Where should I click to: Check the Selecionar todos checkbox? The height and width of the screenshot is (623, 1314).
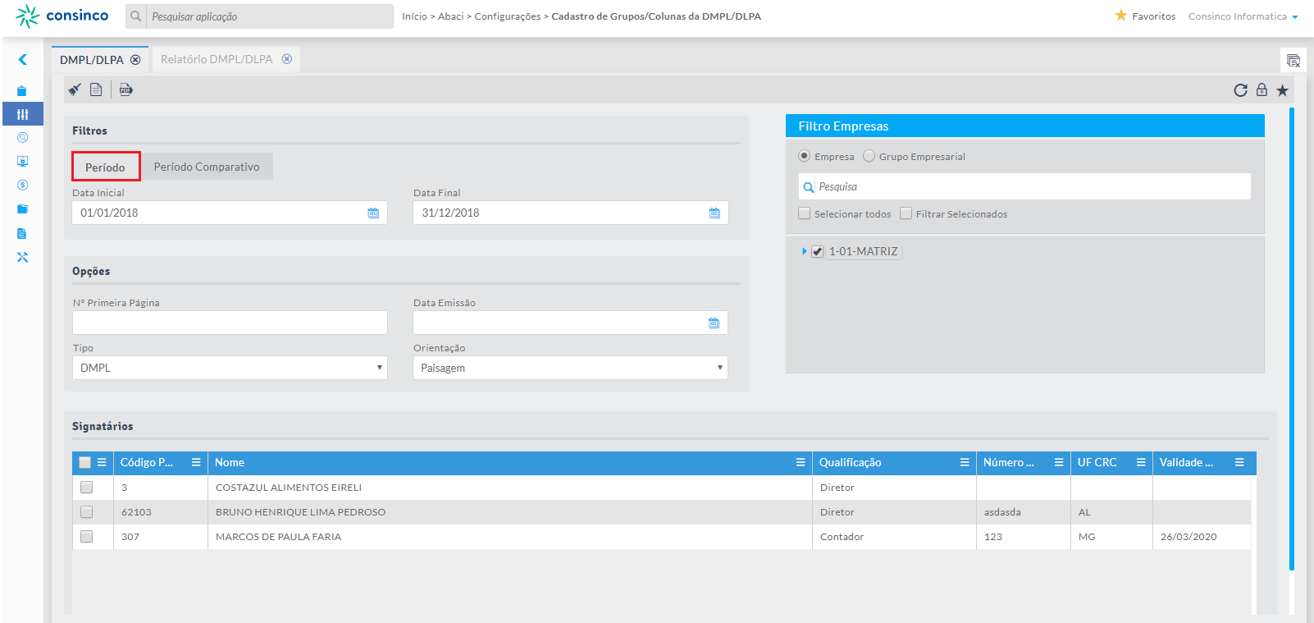pyautogui.click(x=805, y=213)
